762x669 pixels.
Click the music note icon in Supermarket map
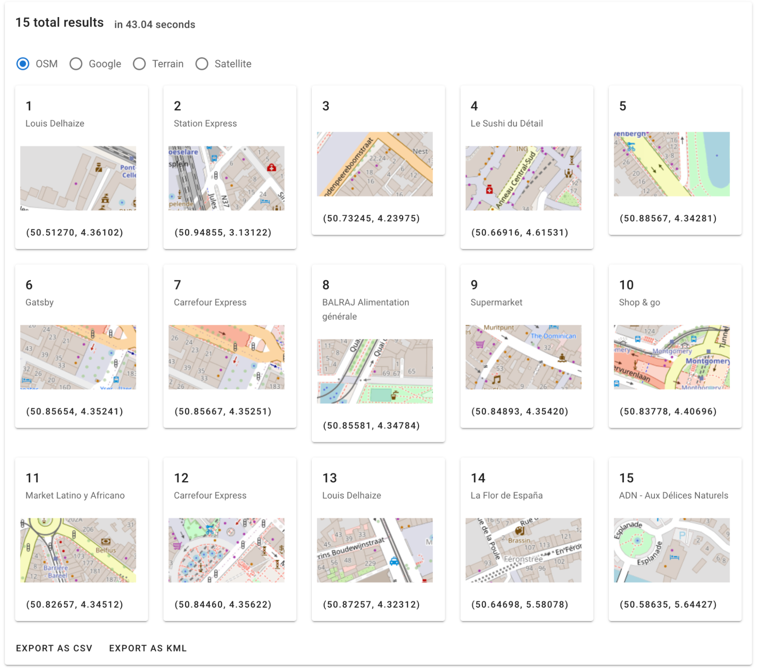[496, 379]
